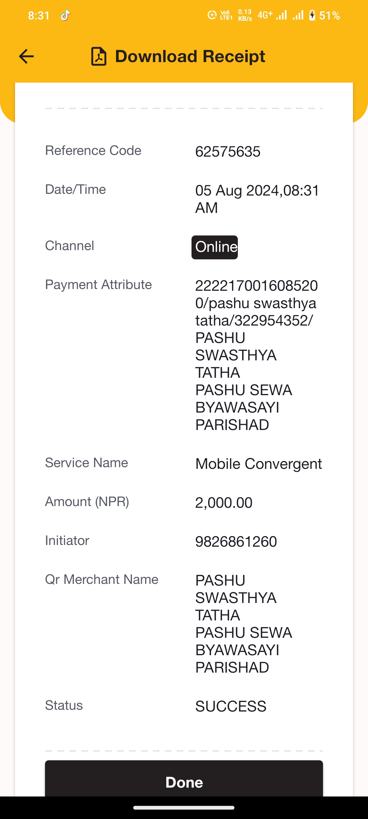Tap the date 05 Aug 2024 value
The height and width of the screenshot is (819, 368).
click(257, 199)
